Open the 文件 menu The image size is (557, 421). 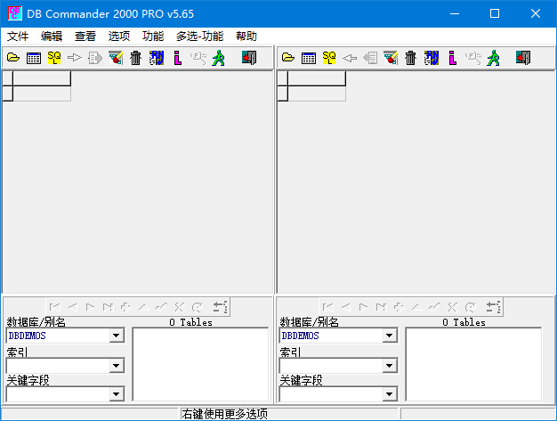click(18, 36)
